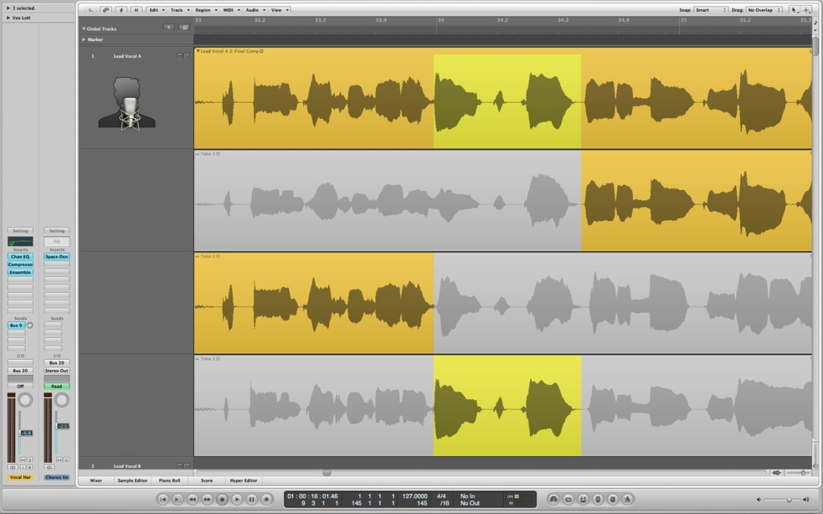The width and height of the screenshot is (823, 514).
Task: Switch to the Piano Roll tab
Action: click(170, 481)
